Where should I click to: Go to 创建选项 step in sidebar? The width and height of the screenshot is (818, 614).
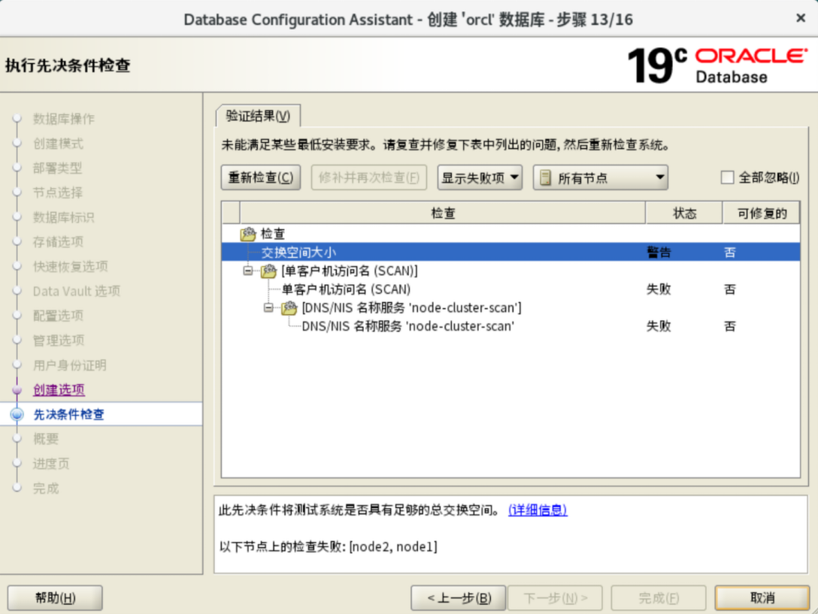pos(59,390)
